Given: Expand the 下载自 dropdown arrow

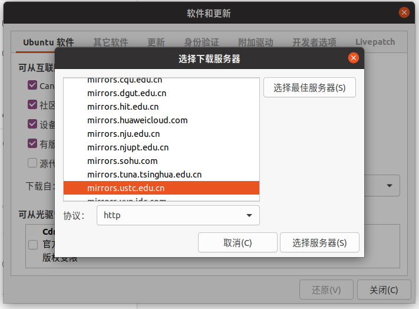Looking at the screenshot, I should click(390, 186).
